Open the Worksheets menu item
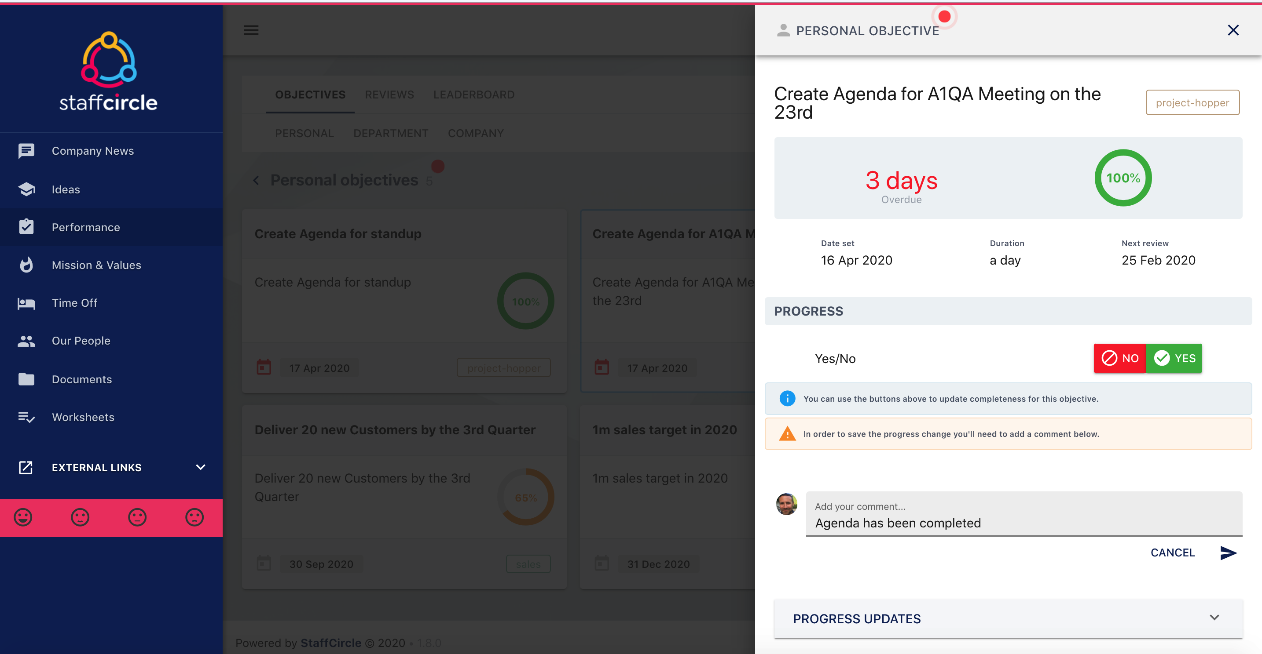Viewport: 1262px width, 654px height. coord(111,417)
